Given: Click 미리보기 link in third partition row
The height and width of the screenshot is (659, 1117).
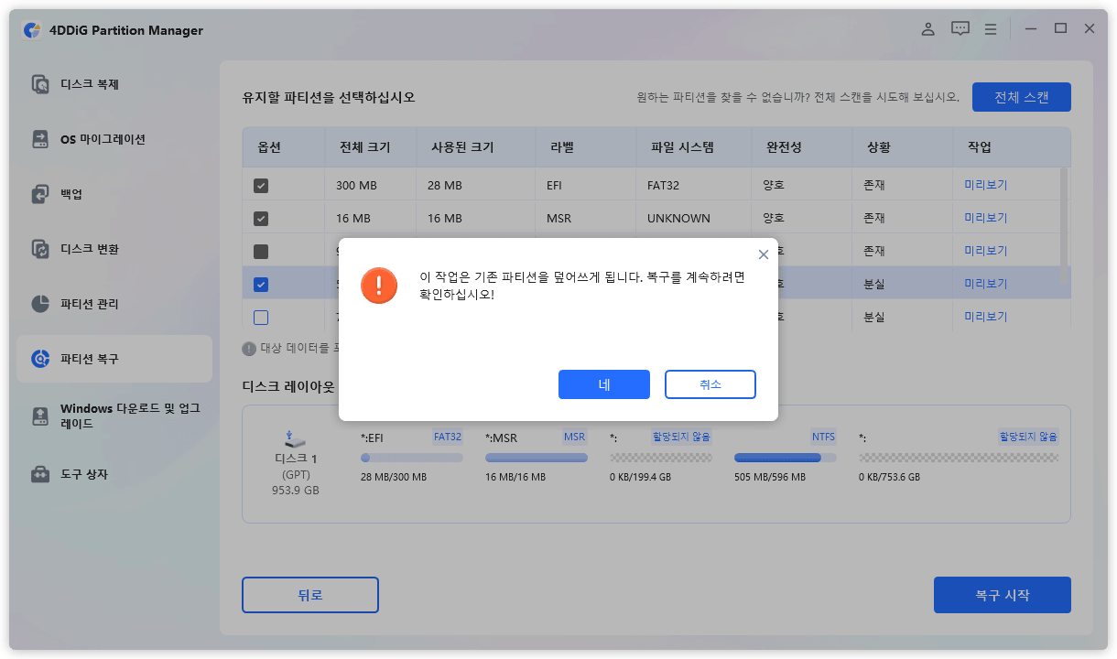Looking at the screenshot, I should click(986, 251).
